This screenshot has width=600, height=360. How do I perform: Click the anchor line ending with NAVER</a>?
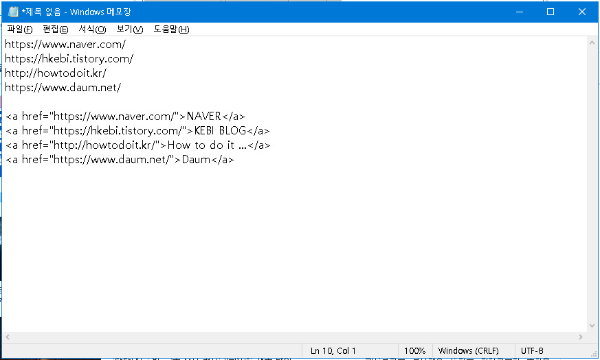[125, 116]
